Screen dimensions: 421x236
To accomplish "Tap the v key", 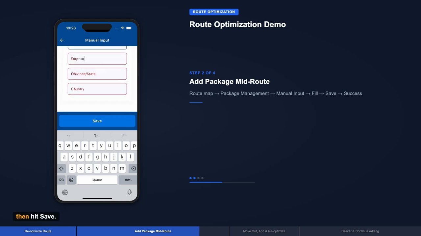I will pos(97,168).
